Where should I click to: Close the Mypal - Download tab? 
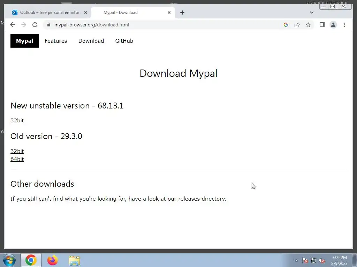169,13
